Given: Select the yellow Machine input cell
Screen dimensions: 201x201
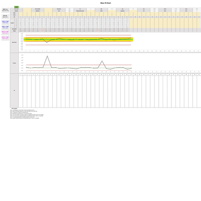Looking at the screenshot, I should click(x=27, y=11).
